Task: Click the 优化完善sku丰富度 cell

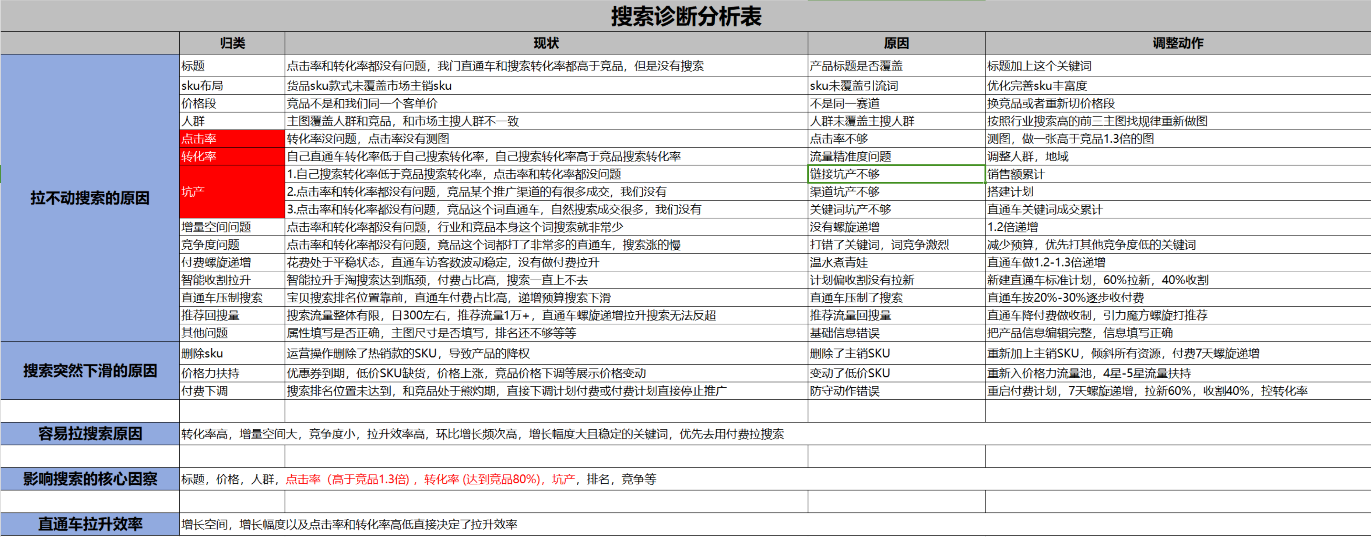Action: 1178,86
